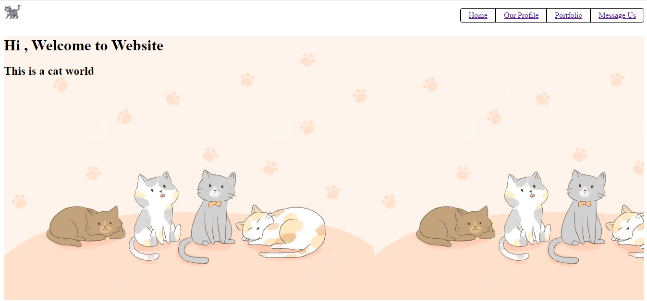Click the 'This is a cat world' subheading
Image resolution: width=647 pixels, height=301 pixels.
pos(49,71)
